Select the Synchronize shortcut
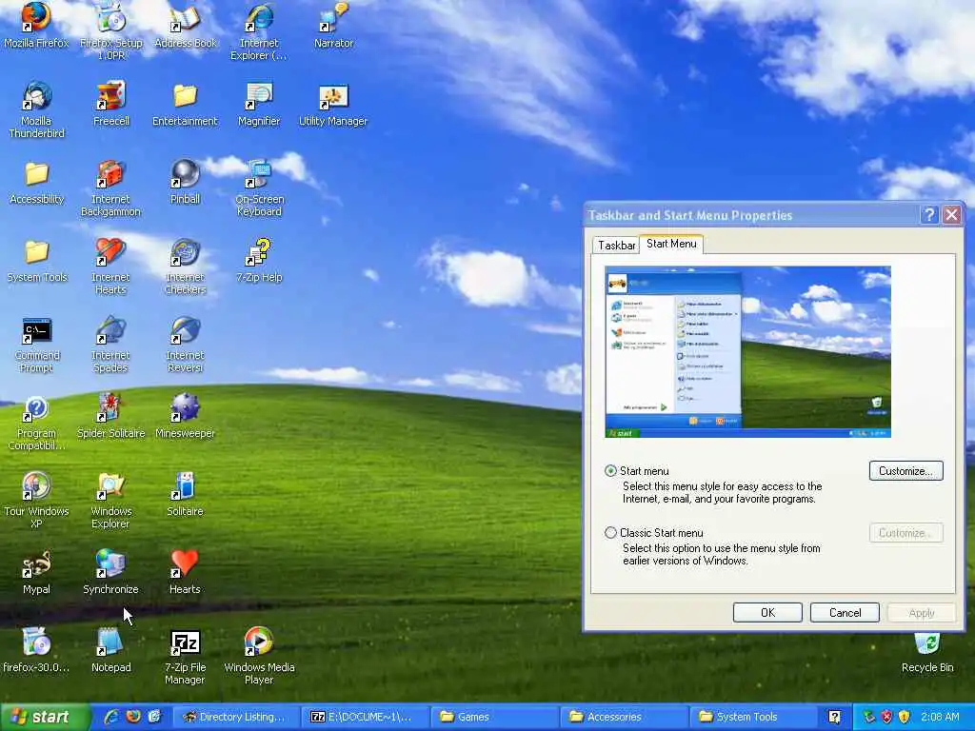The image size is (975, 731). point(110,572)
